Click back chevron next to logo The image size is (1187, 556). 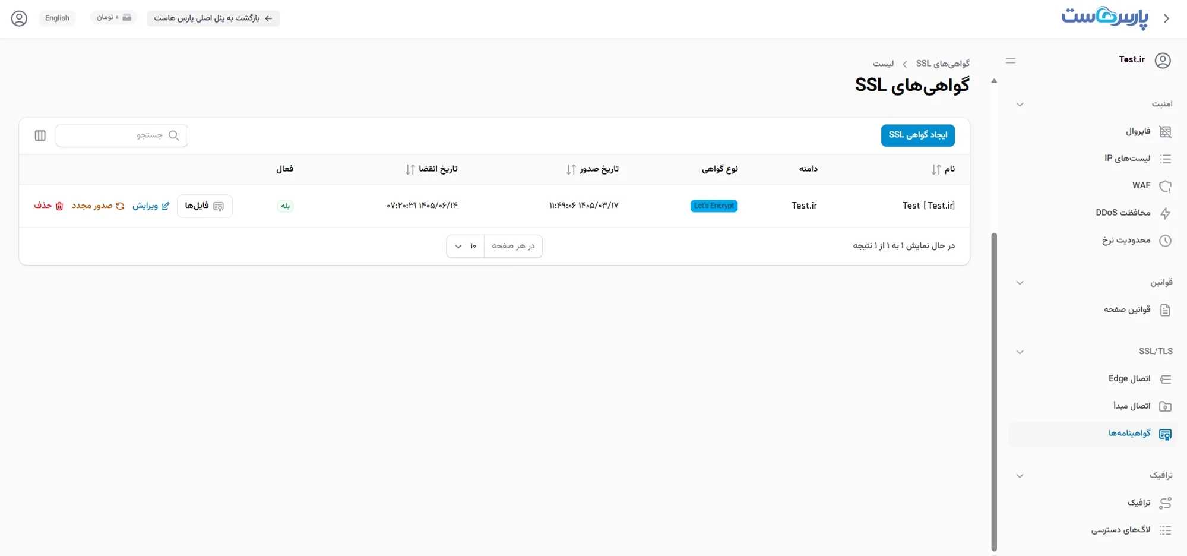click(1167, 18)
